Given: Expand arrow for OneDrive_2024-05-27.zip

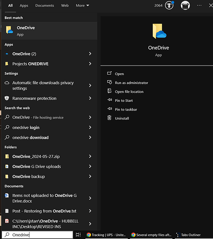Looking at the screenshot, I should pos(90,156).
